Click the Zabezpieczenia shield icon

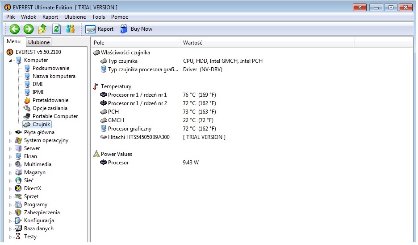click(x=18, y=212)
